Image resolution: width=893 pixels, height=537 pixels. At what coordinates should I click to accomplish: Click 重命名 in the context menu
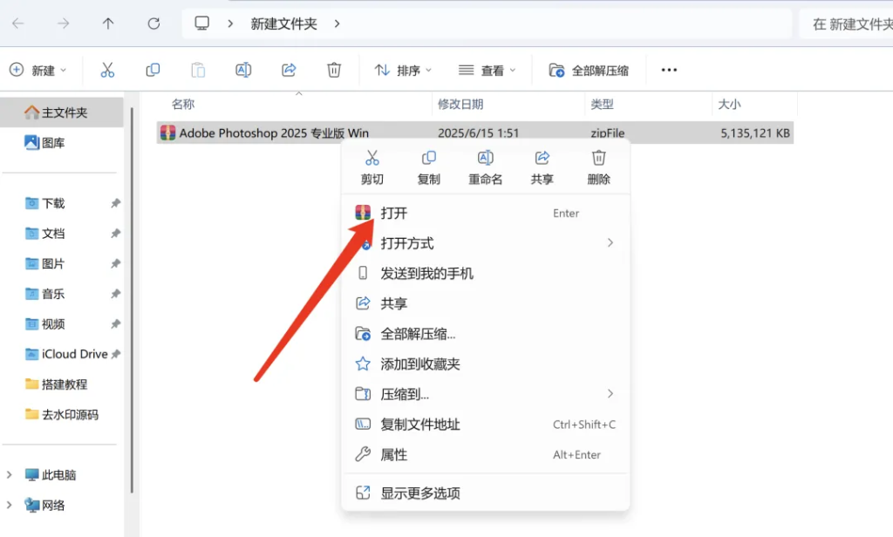point(485,167)
